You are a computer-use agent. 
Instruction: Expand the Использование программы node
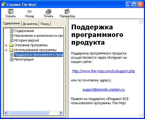(6, 50)
